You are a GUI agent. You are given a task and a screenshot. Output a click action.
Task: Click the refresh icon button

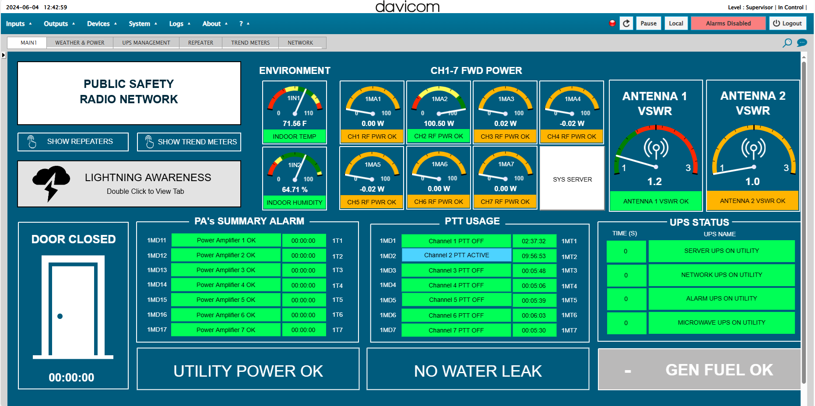point(626,24)
